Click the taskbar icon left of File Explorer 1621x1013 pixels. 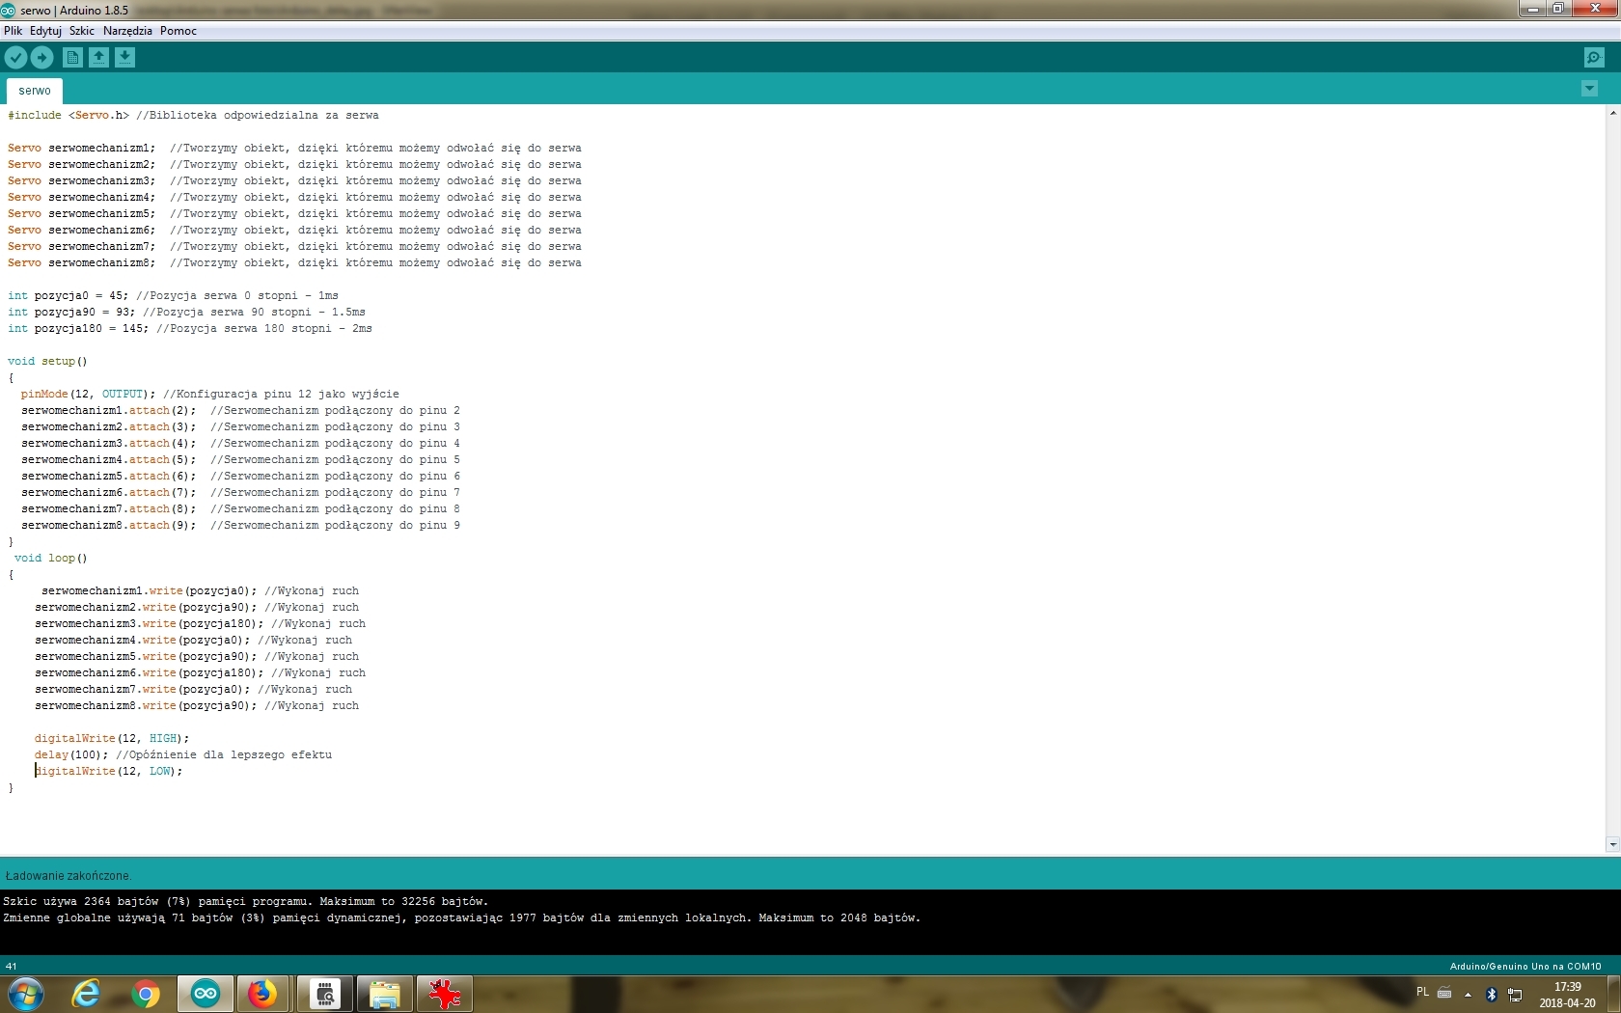[325, 994]
